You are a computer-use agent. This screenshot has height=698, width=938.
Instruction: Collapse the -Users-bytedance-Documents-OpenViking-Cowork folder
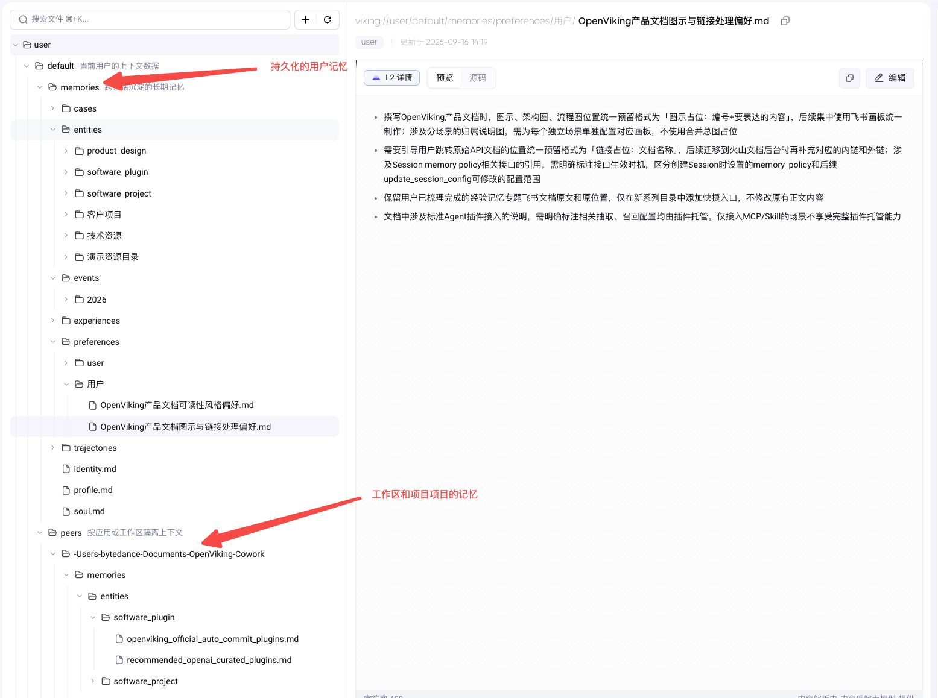pyautogui.click(x=53, y=554)
